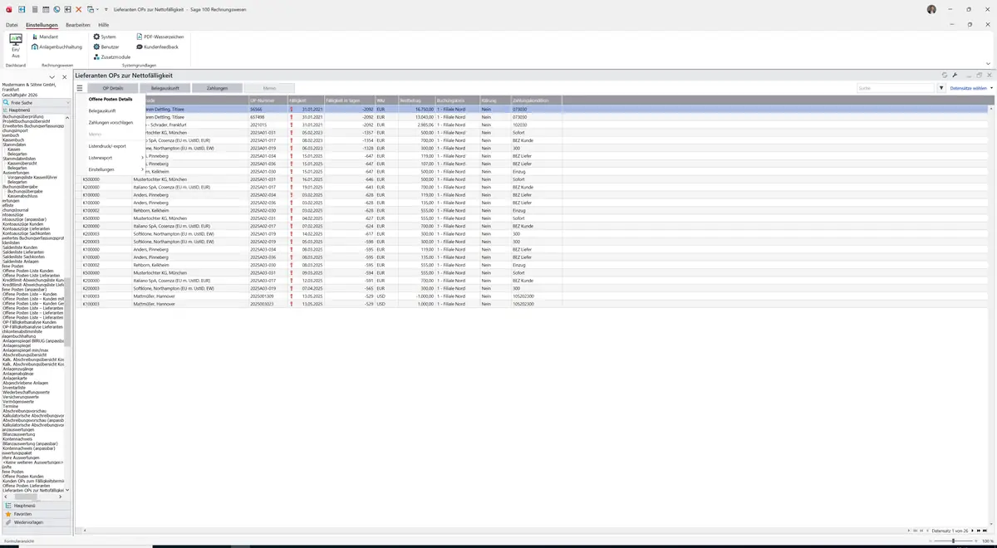This screenshot has height=548, width=997.
Task: Open the Hilfe menu
Action: (x=104, y=26)
